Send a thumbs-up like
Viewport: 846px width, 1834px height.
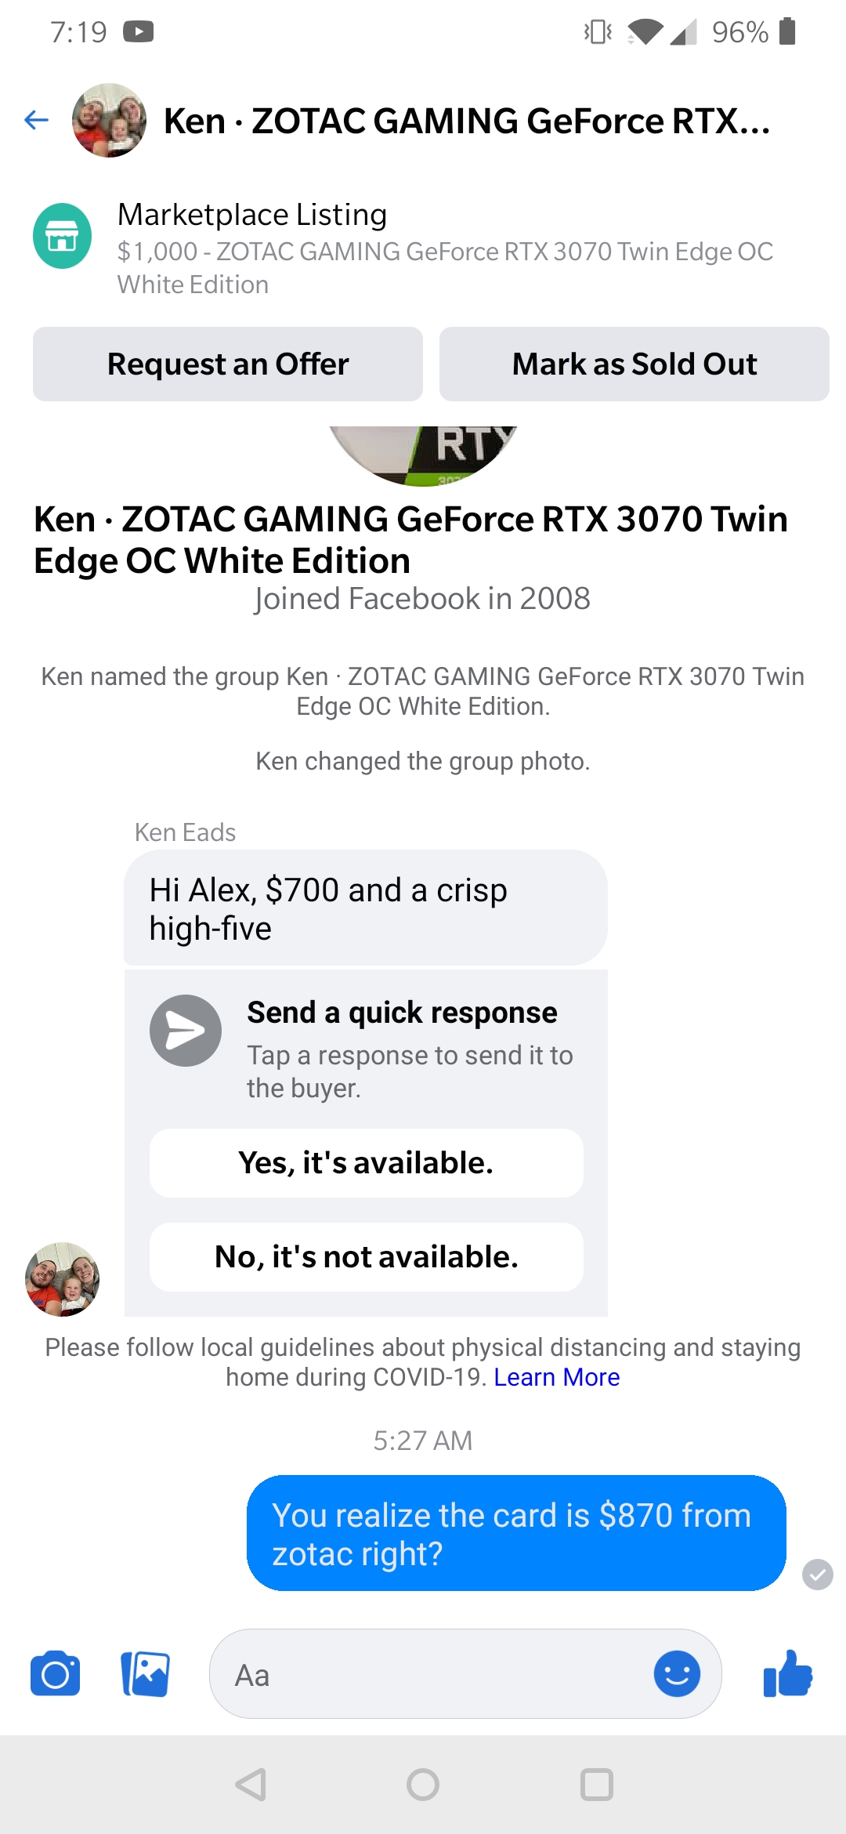click(788, 1673)
